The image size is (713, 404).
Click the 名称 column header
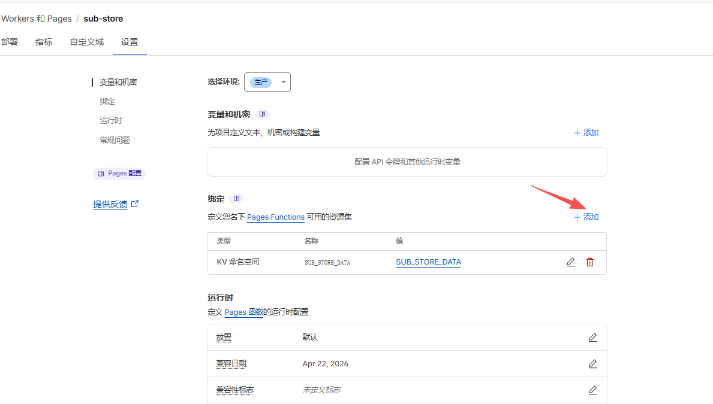[311, 241]
